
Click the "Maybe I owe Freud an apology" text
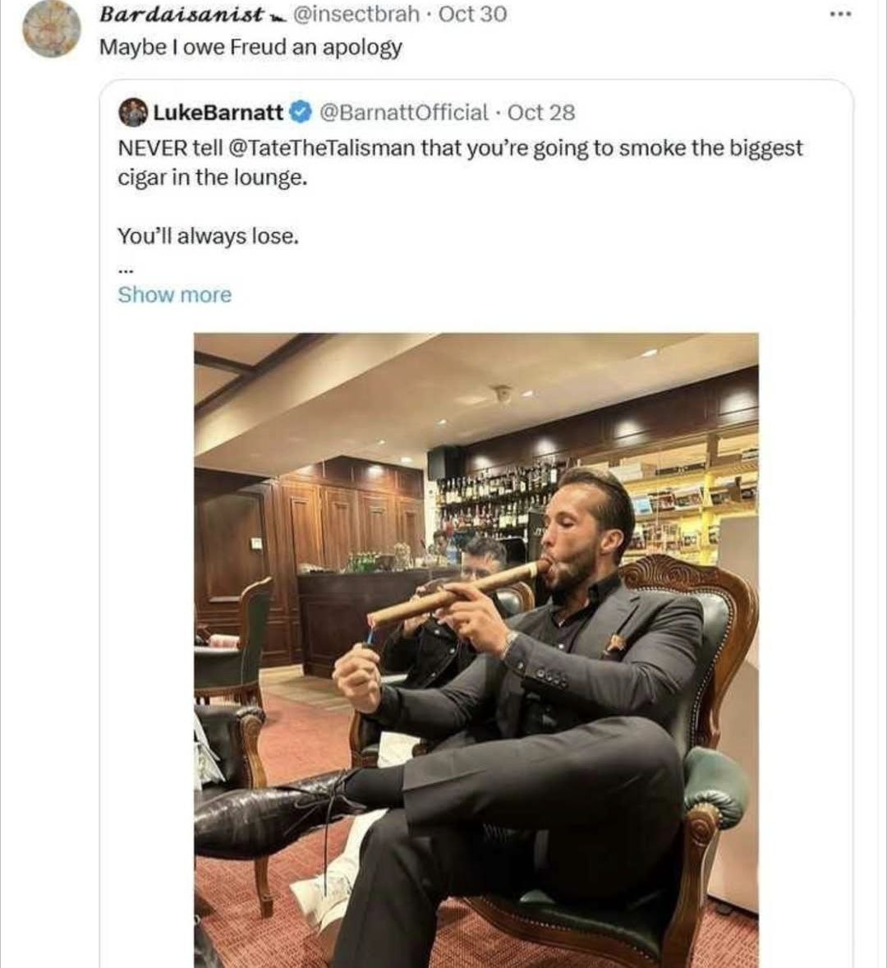[250, 47]
